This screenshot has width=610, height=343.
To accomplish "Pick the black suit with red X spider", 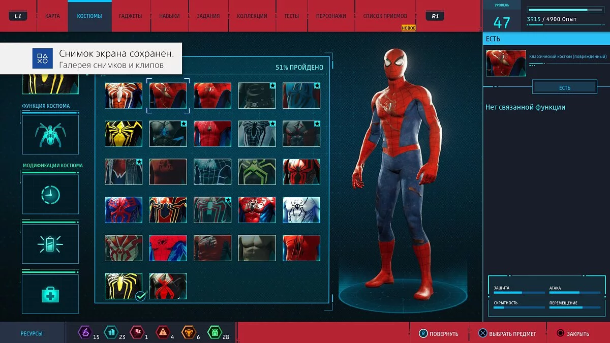I will click(x=168, y=286).
